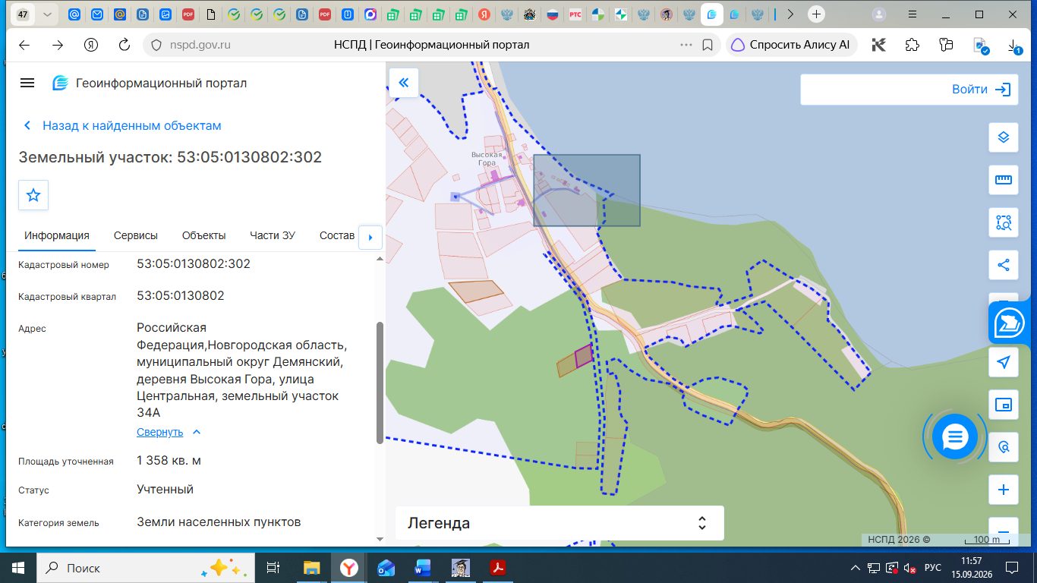Open Word from the Windows taskbar
Image resolution: width=1037 pixels, height=583 pixels.
coord(422,567)
